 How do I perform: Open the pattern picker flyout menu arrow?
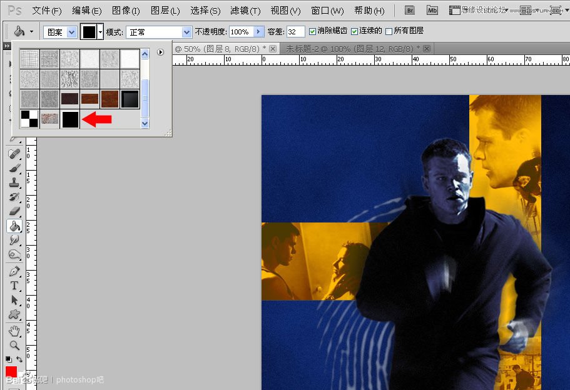[x=160, y=52]
